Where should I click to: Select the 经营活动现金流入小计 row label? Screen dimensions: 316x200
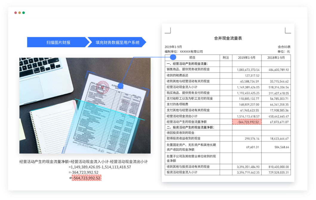181,87
